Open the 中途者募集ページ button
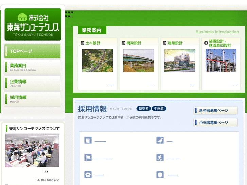Image resolution: width=247 pixels, height=185 pixels. click(215, 123)
